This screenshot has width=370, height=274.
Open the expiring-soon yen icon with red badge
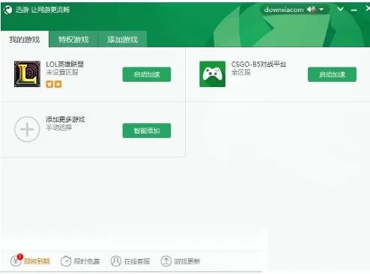(x=16, y=260)
